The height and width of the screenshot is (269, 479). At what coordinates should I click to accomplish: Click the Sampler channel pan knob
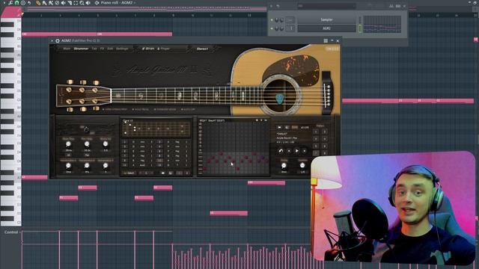pos(277,20)
